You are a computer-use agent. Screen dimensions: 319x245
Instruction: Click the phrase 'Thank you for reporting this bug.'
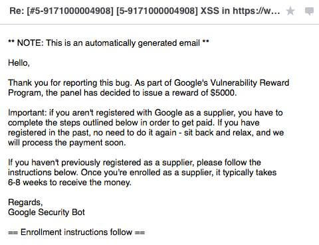click(x=70, y=83)
